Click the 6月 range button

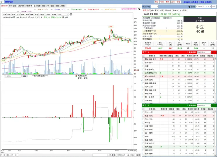coord(123,155)
